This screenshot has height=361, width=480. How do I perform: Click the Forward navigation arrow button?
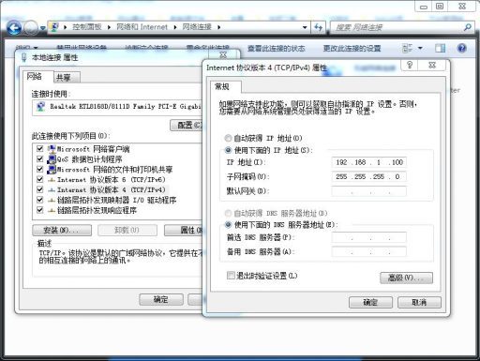point(31,28)
